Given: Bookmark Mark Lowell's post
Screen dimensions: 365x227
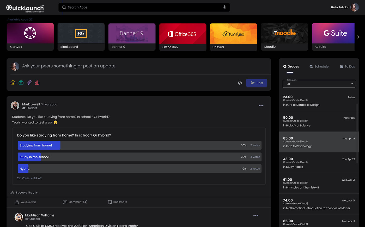Looking at the screenshot, I should 117,202.
